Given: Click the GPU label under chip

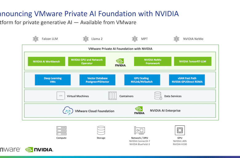Looking at the screenshot, I should [x=180, y=138].
